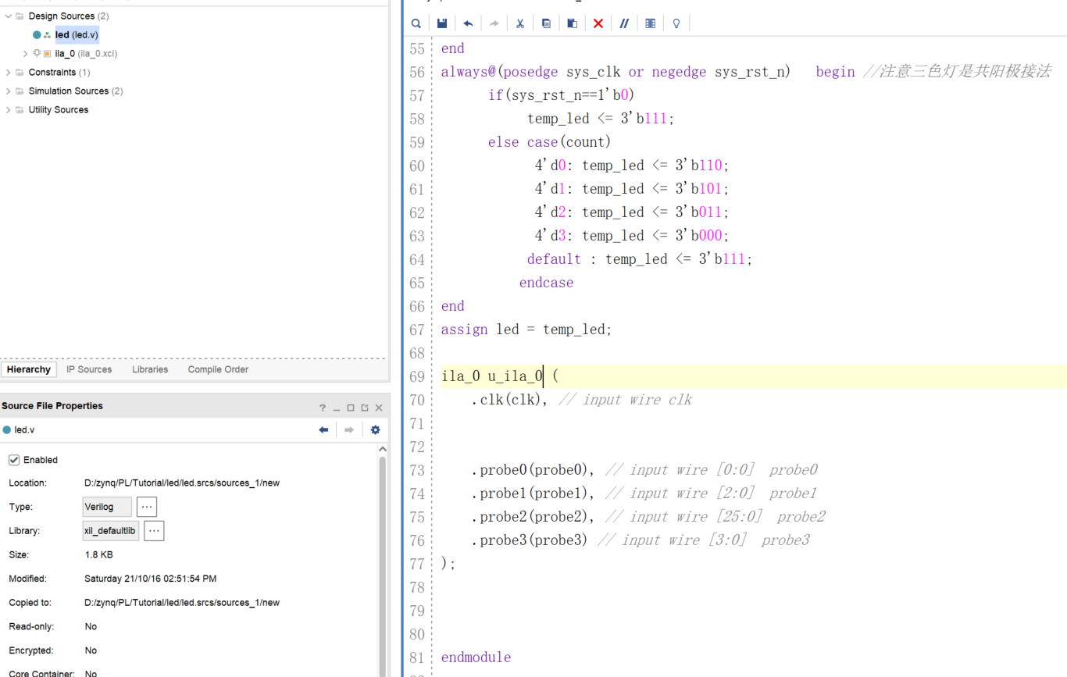Open Source File Properties settings gear

point(375,429)
